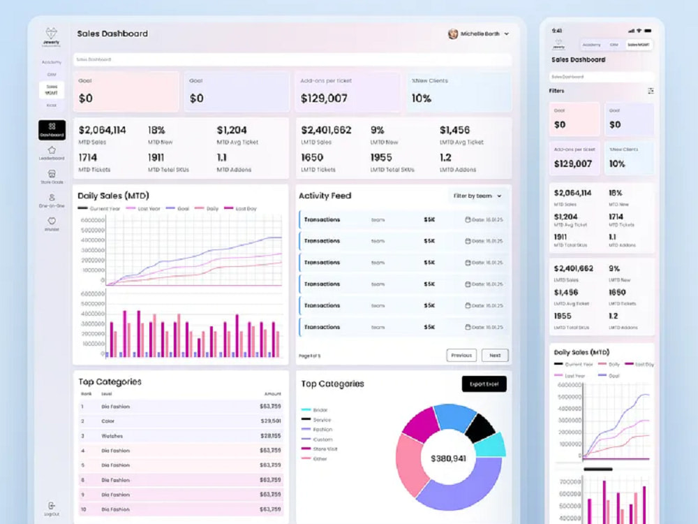Open One-on-One person icon in sidebar
This screenshot has width=698, height=524.
tap(52, 198)
